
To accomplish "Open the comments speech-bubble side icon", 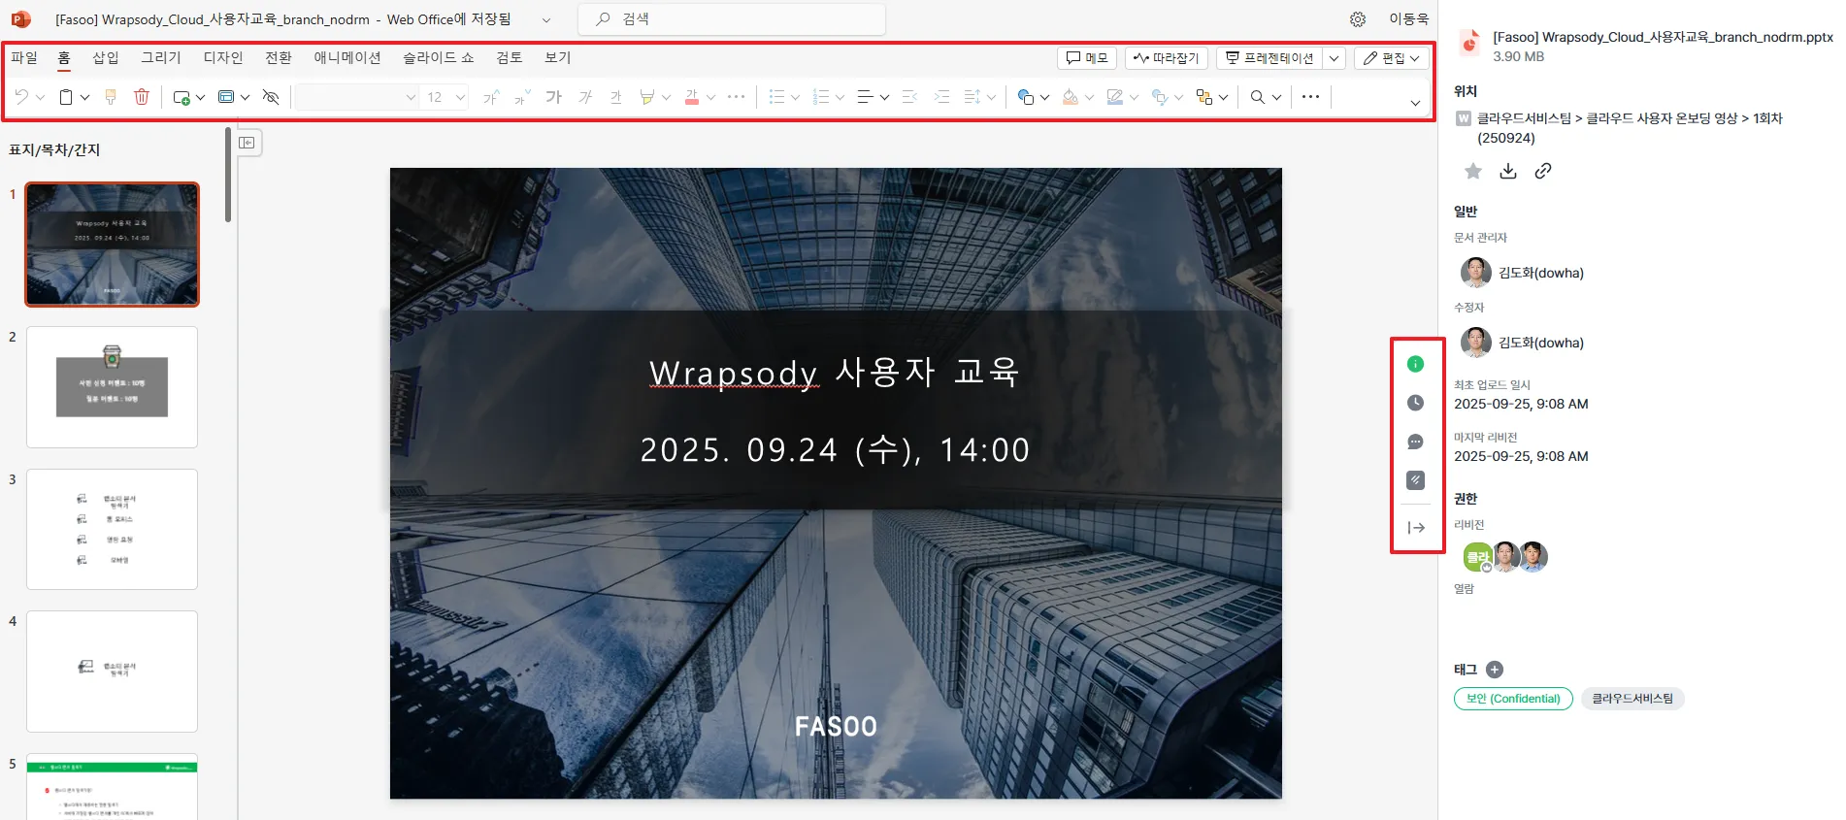I will point(1416,442).
